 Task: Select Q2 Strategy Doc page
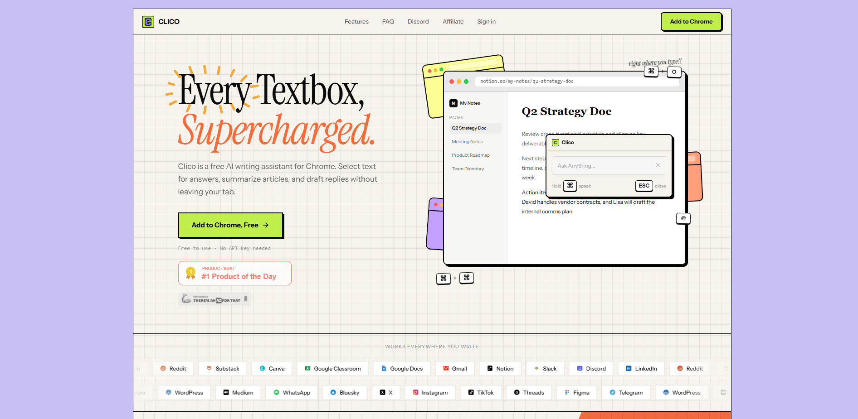pyautogui.click(x=475, y=128)
